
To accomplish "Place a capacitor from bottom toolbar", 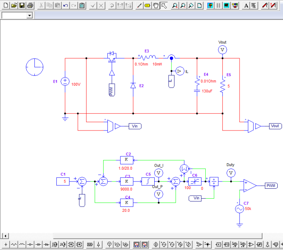I will pos(30,244).
